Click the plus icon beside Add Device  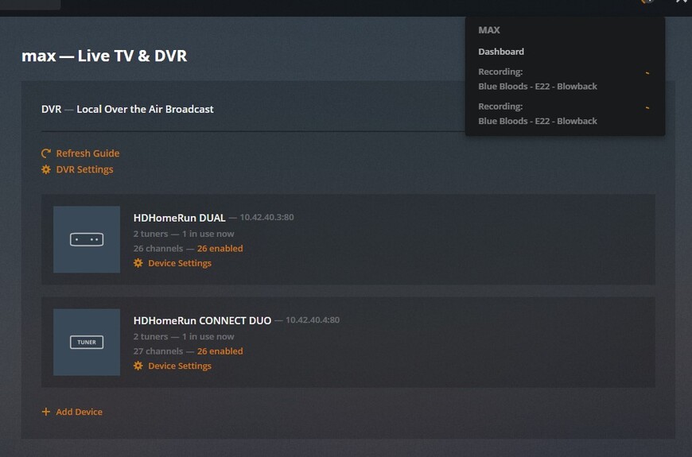(46, 412)
